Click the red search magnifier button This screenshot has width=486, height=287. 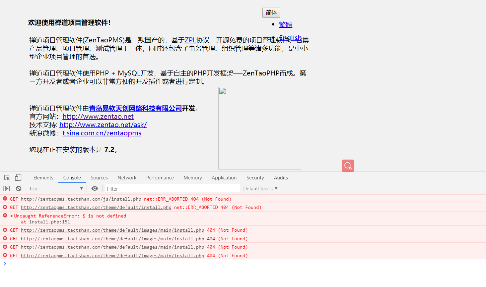(x=348, y=166)
